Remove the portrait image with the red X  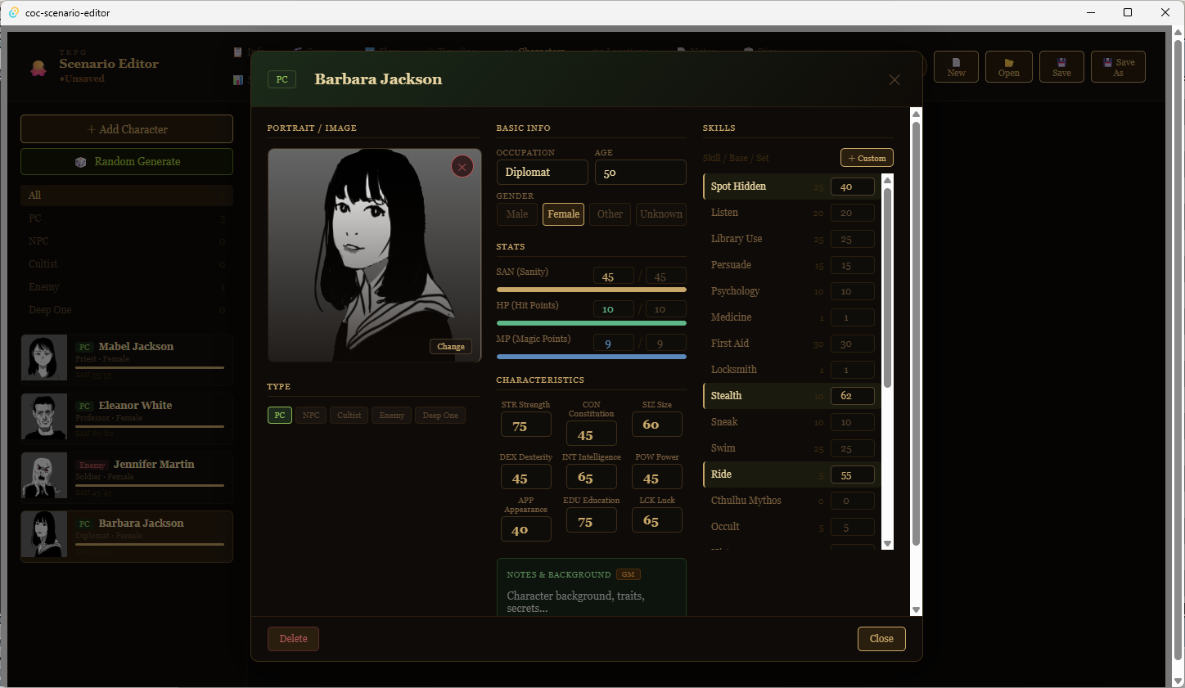pos(462,167)
